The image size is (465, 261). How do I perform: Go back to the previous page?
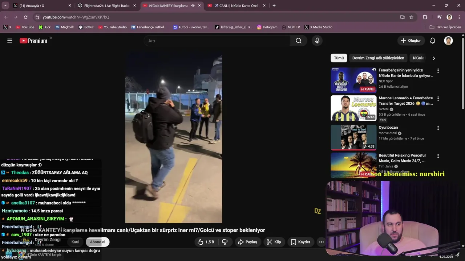click(6, 17)
